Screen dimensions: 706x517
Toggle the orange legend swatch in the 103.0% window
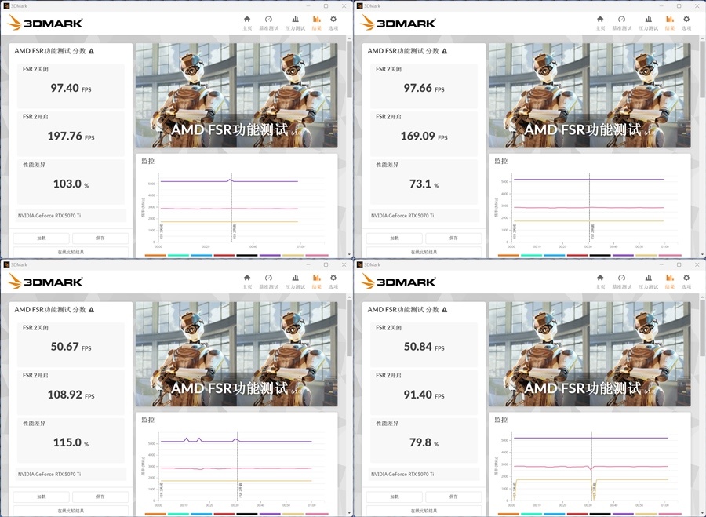(155, 255)
